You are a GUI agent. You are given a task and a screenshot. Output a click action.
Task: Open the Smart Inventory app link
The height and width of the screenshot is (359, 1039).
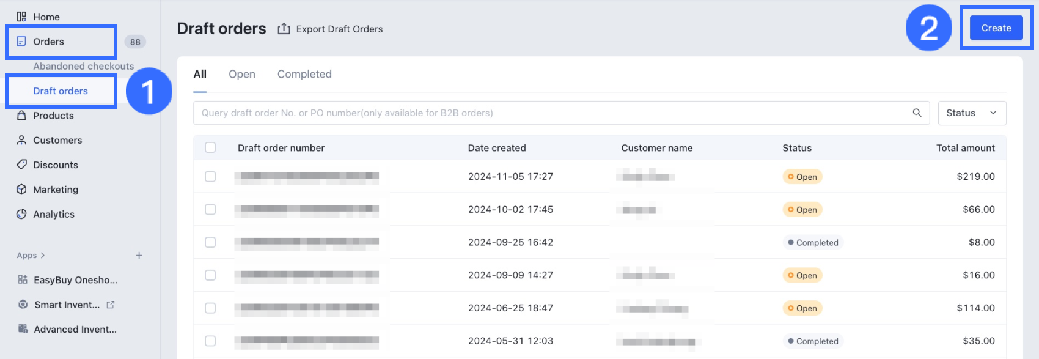[x=67, y=305]
